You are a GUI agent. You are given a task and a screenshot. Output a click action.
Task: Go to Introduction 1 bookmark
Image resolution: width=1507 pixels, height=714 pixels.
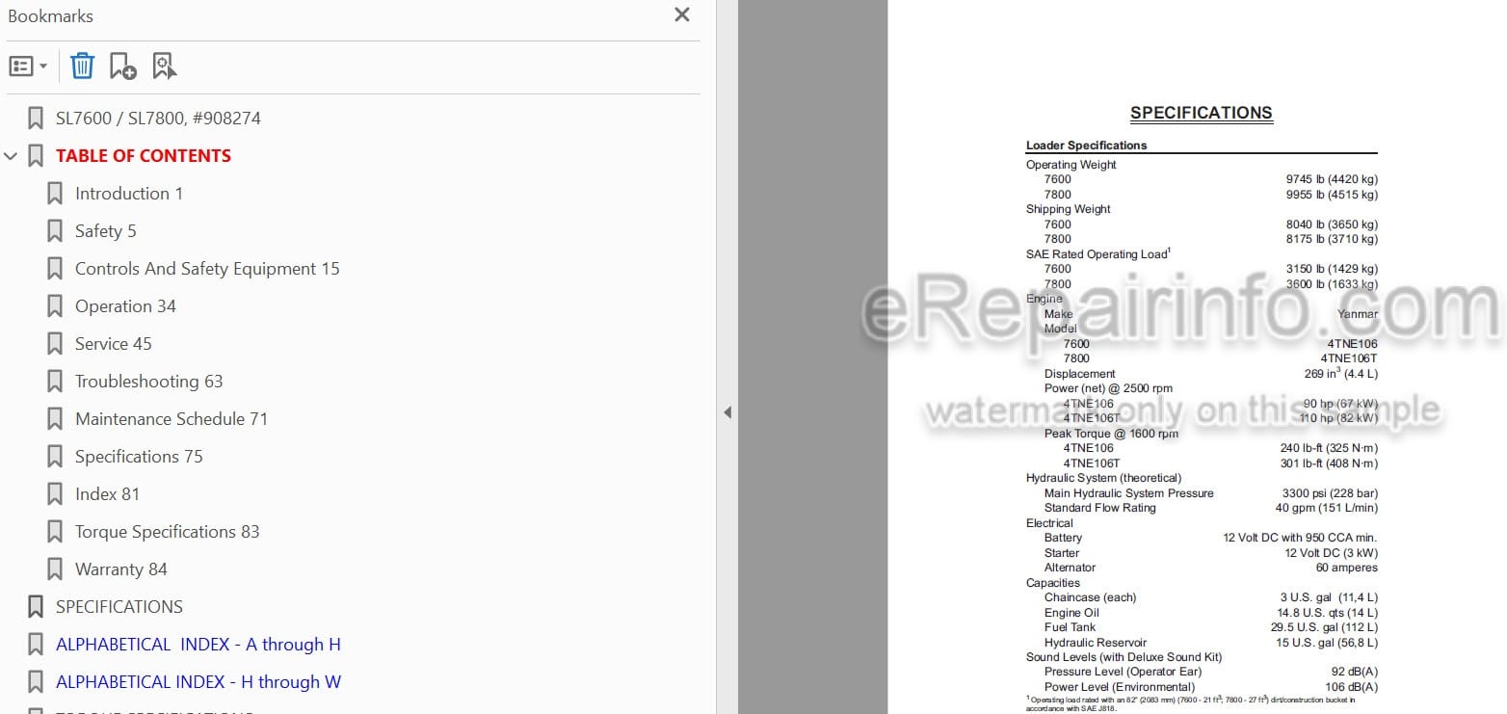pos(129,194)
